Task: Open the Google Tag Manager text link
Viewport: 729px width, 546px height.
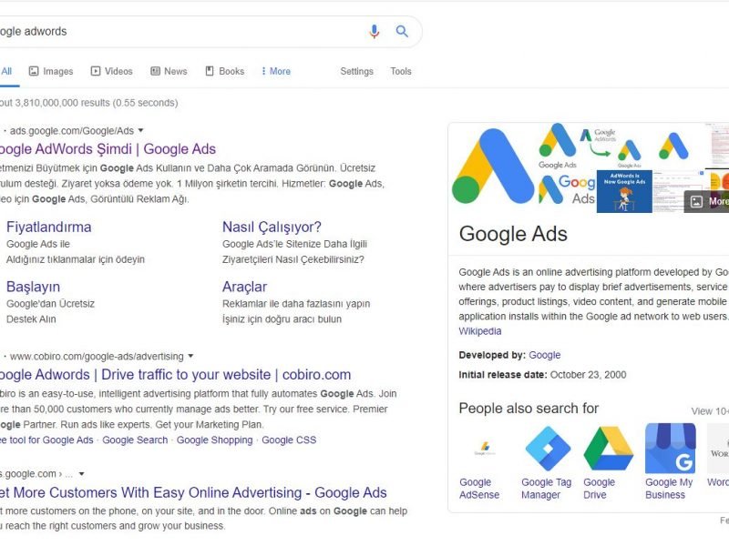Action: [546, 489]
